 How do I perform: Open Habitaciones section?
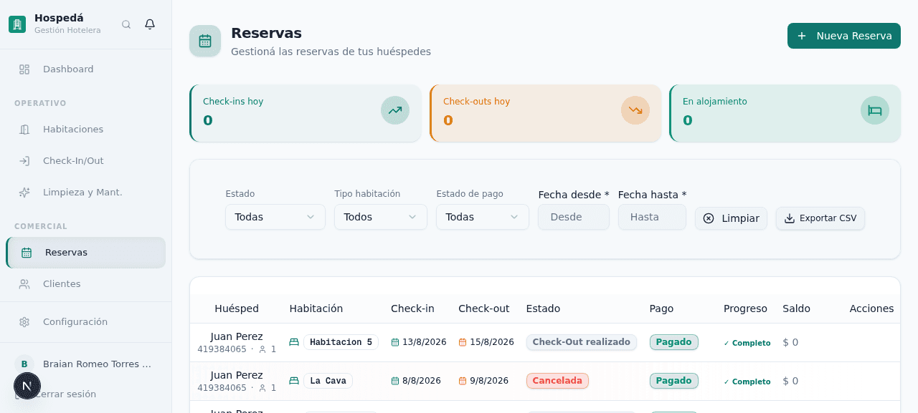pos(86,130)
